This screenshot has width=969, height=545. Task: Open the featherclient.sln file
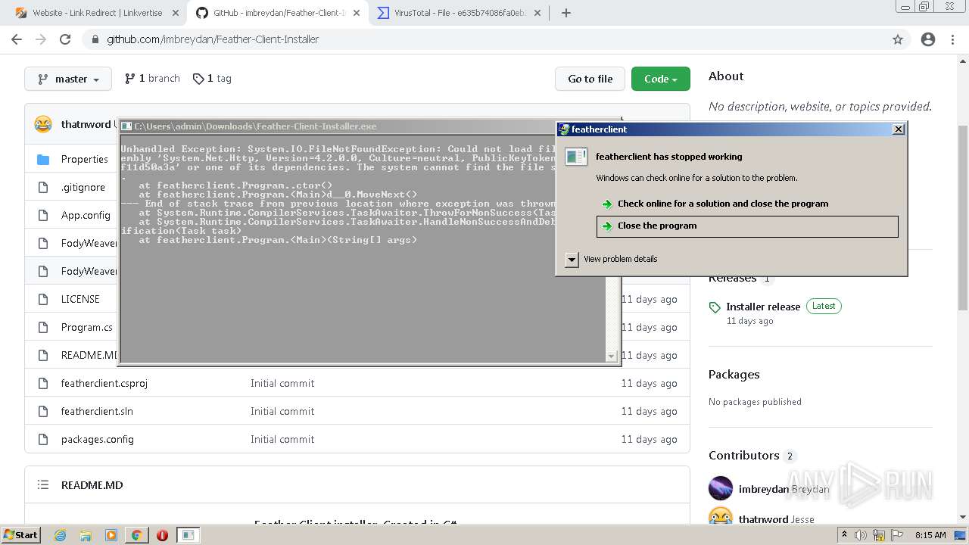point(97,411)
